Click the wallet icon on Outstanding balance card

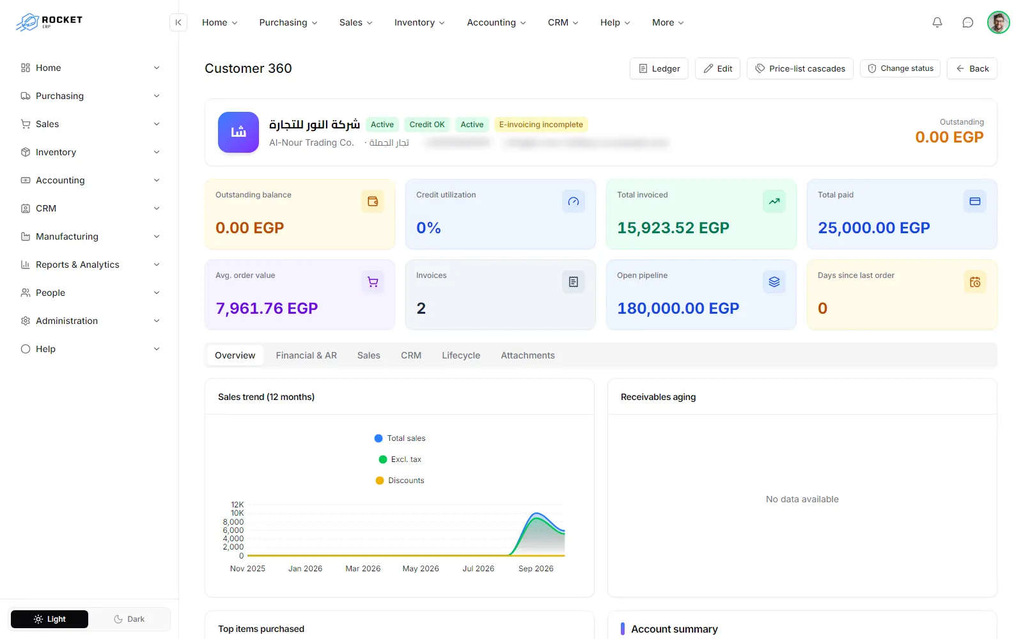373,201
